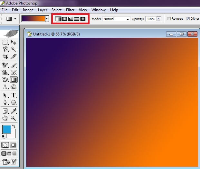Click the Opacity 100% input field

151,19
